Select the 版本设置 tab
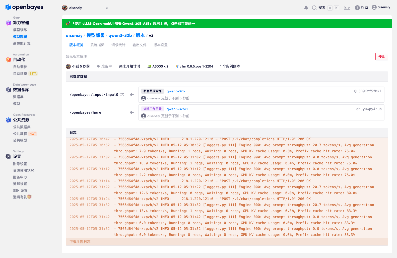Image resolution: width=397 pixels, height=258 pixels. point(160,45)
